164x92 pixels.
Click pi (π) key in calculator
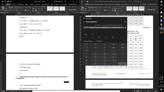[x=96, y=44]
